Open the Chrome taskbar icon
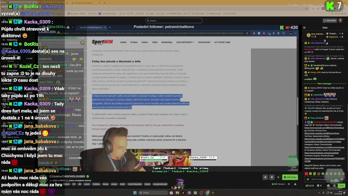 (207, 193)
